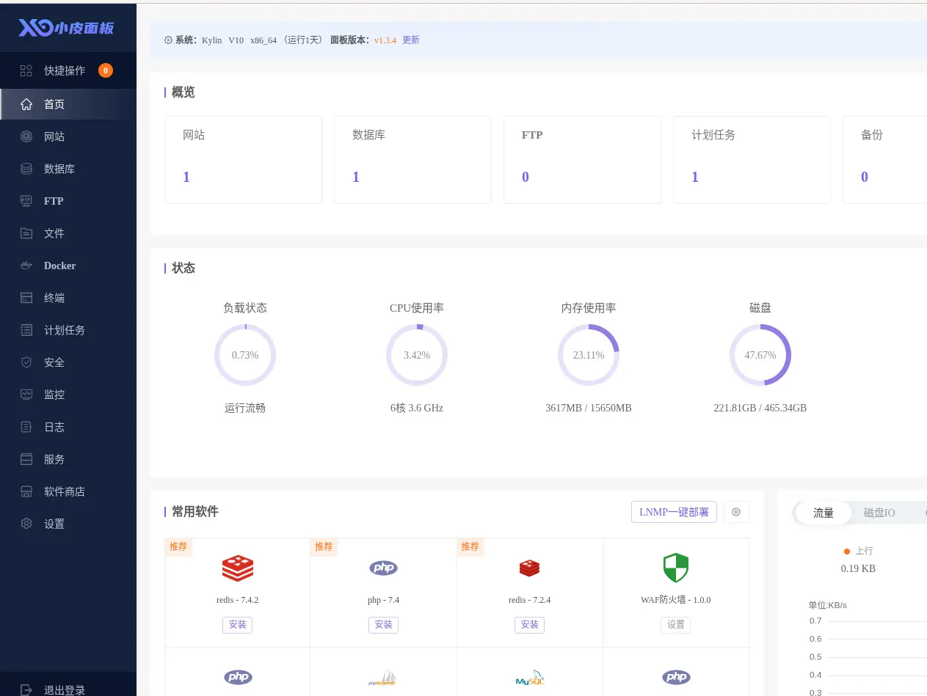Click the 日志 log icon
This screenshot has height=696, width=927.
(26, 427)
